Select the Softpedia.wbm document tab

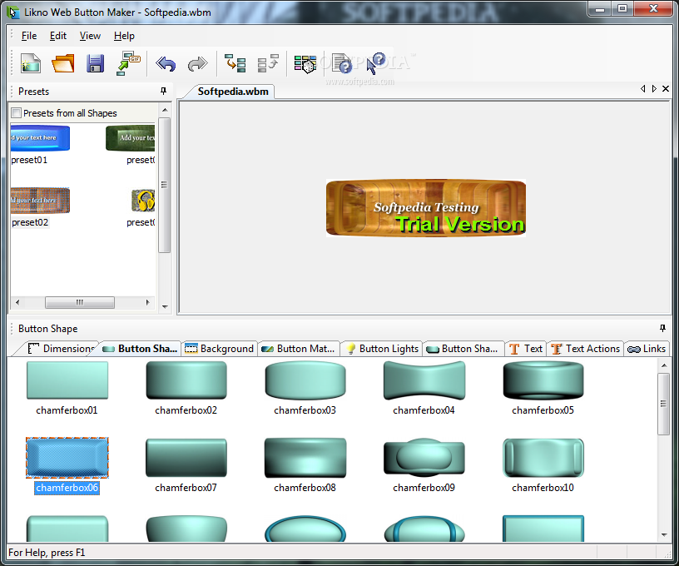232,92
